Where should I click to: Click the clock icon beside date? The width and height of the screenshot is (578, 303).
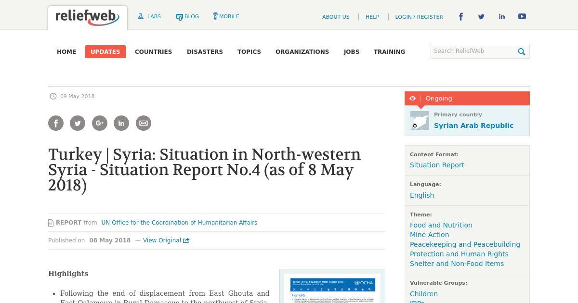click(x=53, y=96)
